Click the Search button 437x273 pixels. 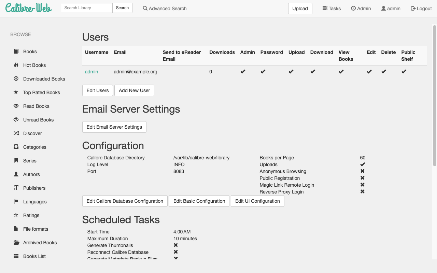122,8
